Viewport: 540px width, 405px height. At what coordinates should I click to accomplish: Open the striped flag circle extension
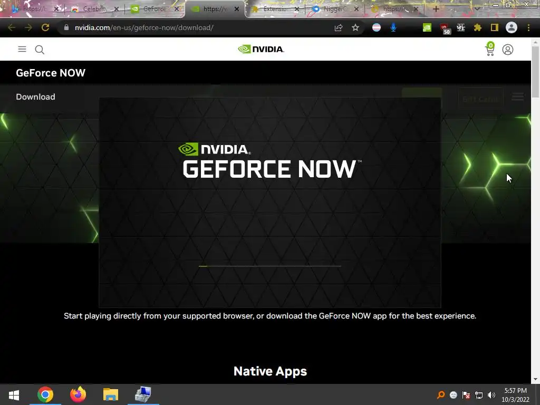pos(377,27)
